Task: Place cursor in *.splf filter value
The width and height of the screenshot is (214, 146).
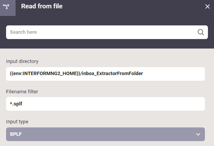Action: coord(16,104)
